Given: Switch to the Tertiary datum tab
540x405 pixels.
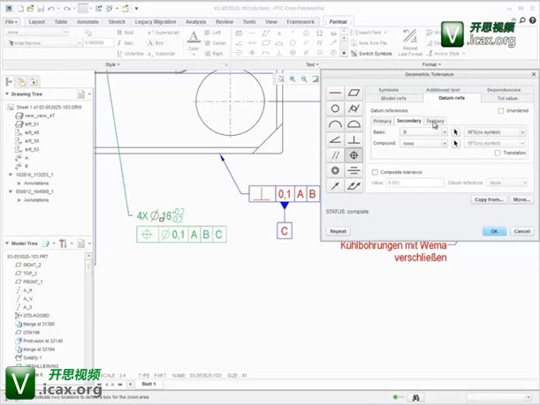Looking at the screenshot, I should pyautogui.click(x=435, y=120).
